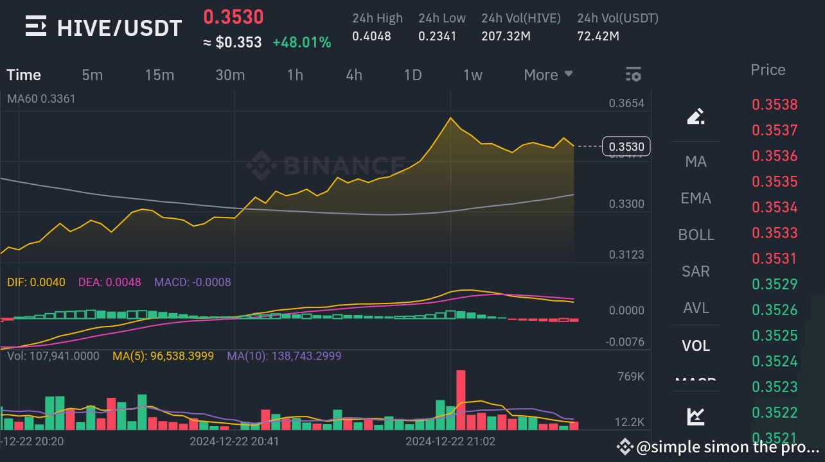Switch to the 5m timeframe tab
The height and width of the screenshot is (462, 825).
[x=92, y=74]
